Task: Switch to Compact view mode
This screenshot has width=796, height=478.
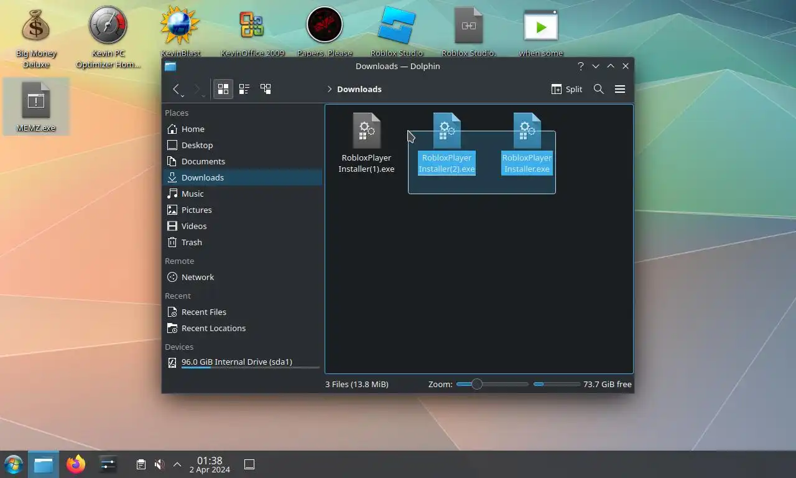Action: [244, 89]
